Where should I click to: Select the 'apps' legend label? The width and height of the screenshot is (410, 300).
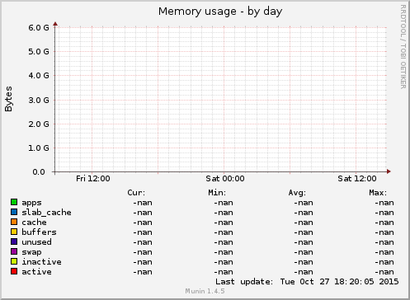(x=31, y=203)
